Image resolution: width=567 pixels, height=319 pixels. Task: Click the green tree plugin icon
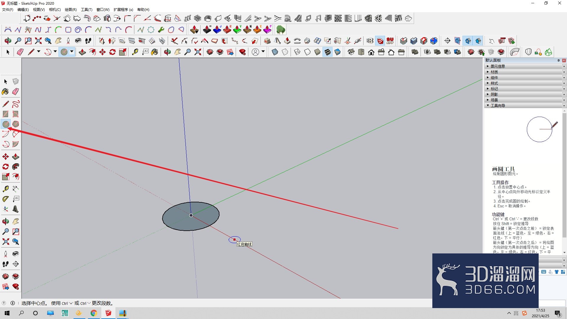click(281, 30)
